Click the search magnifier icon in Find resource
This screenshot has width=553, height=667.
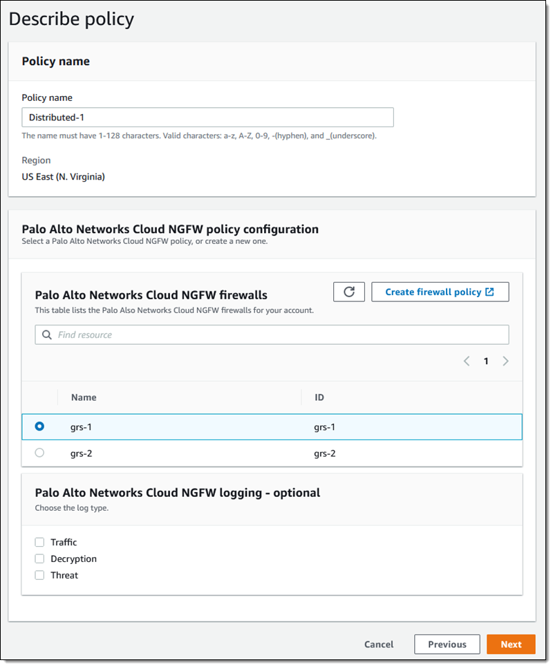[47, 335]
